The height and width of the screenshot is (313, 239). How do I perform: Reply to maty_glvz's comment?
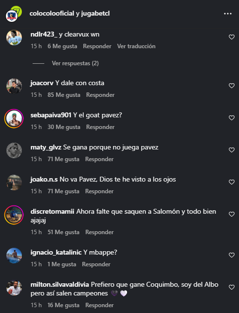(x=99, y=159)
